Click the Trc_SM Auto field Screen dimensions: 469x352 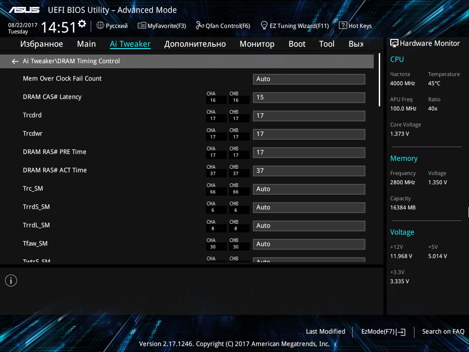tap(309, 189)
